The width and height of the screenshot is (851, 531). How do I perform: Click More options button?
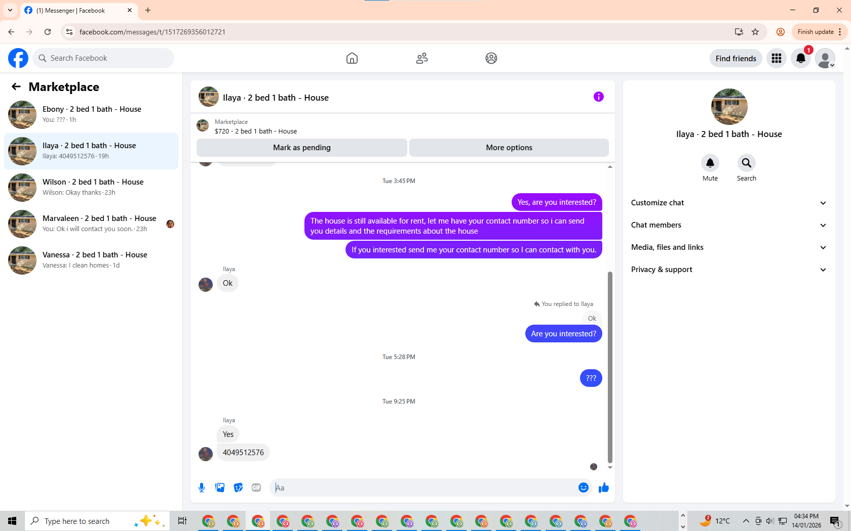click(509, 148)
